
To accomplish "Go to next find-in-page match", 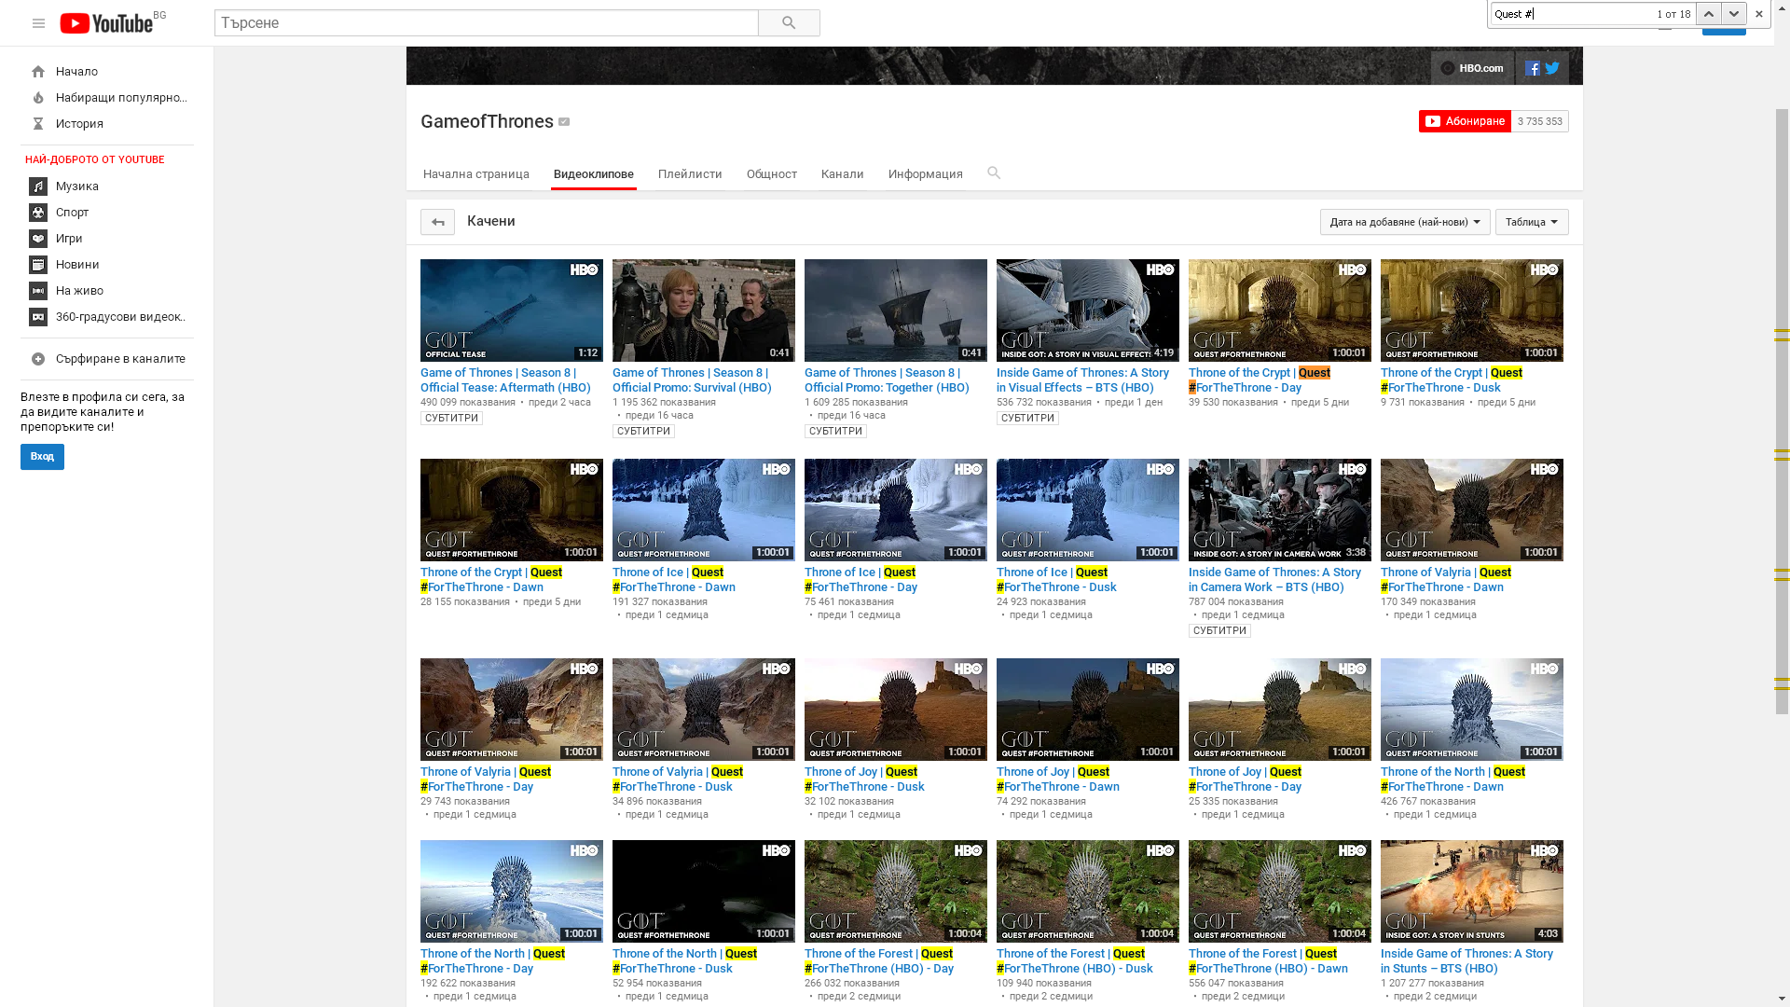I will click(x=1734, y=14).
